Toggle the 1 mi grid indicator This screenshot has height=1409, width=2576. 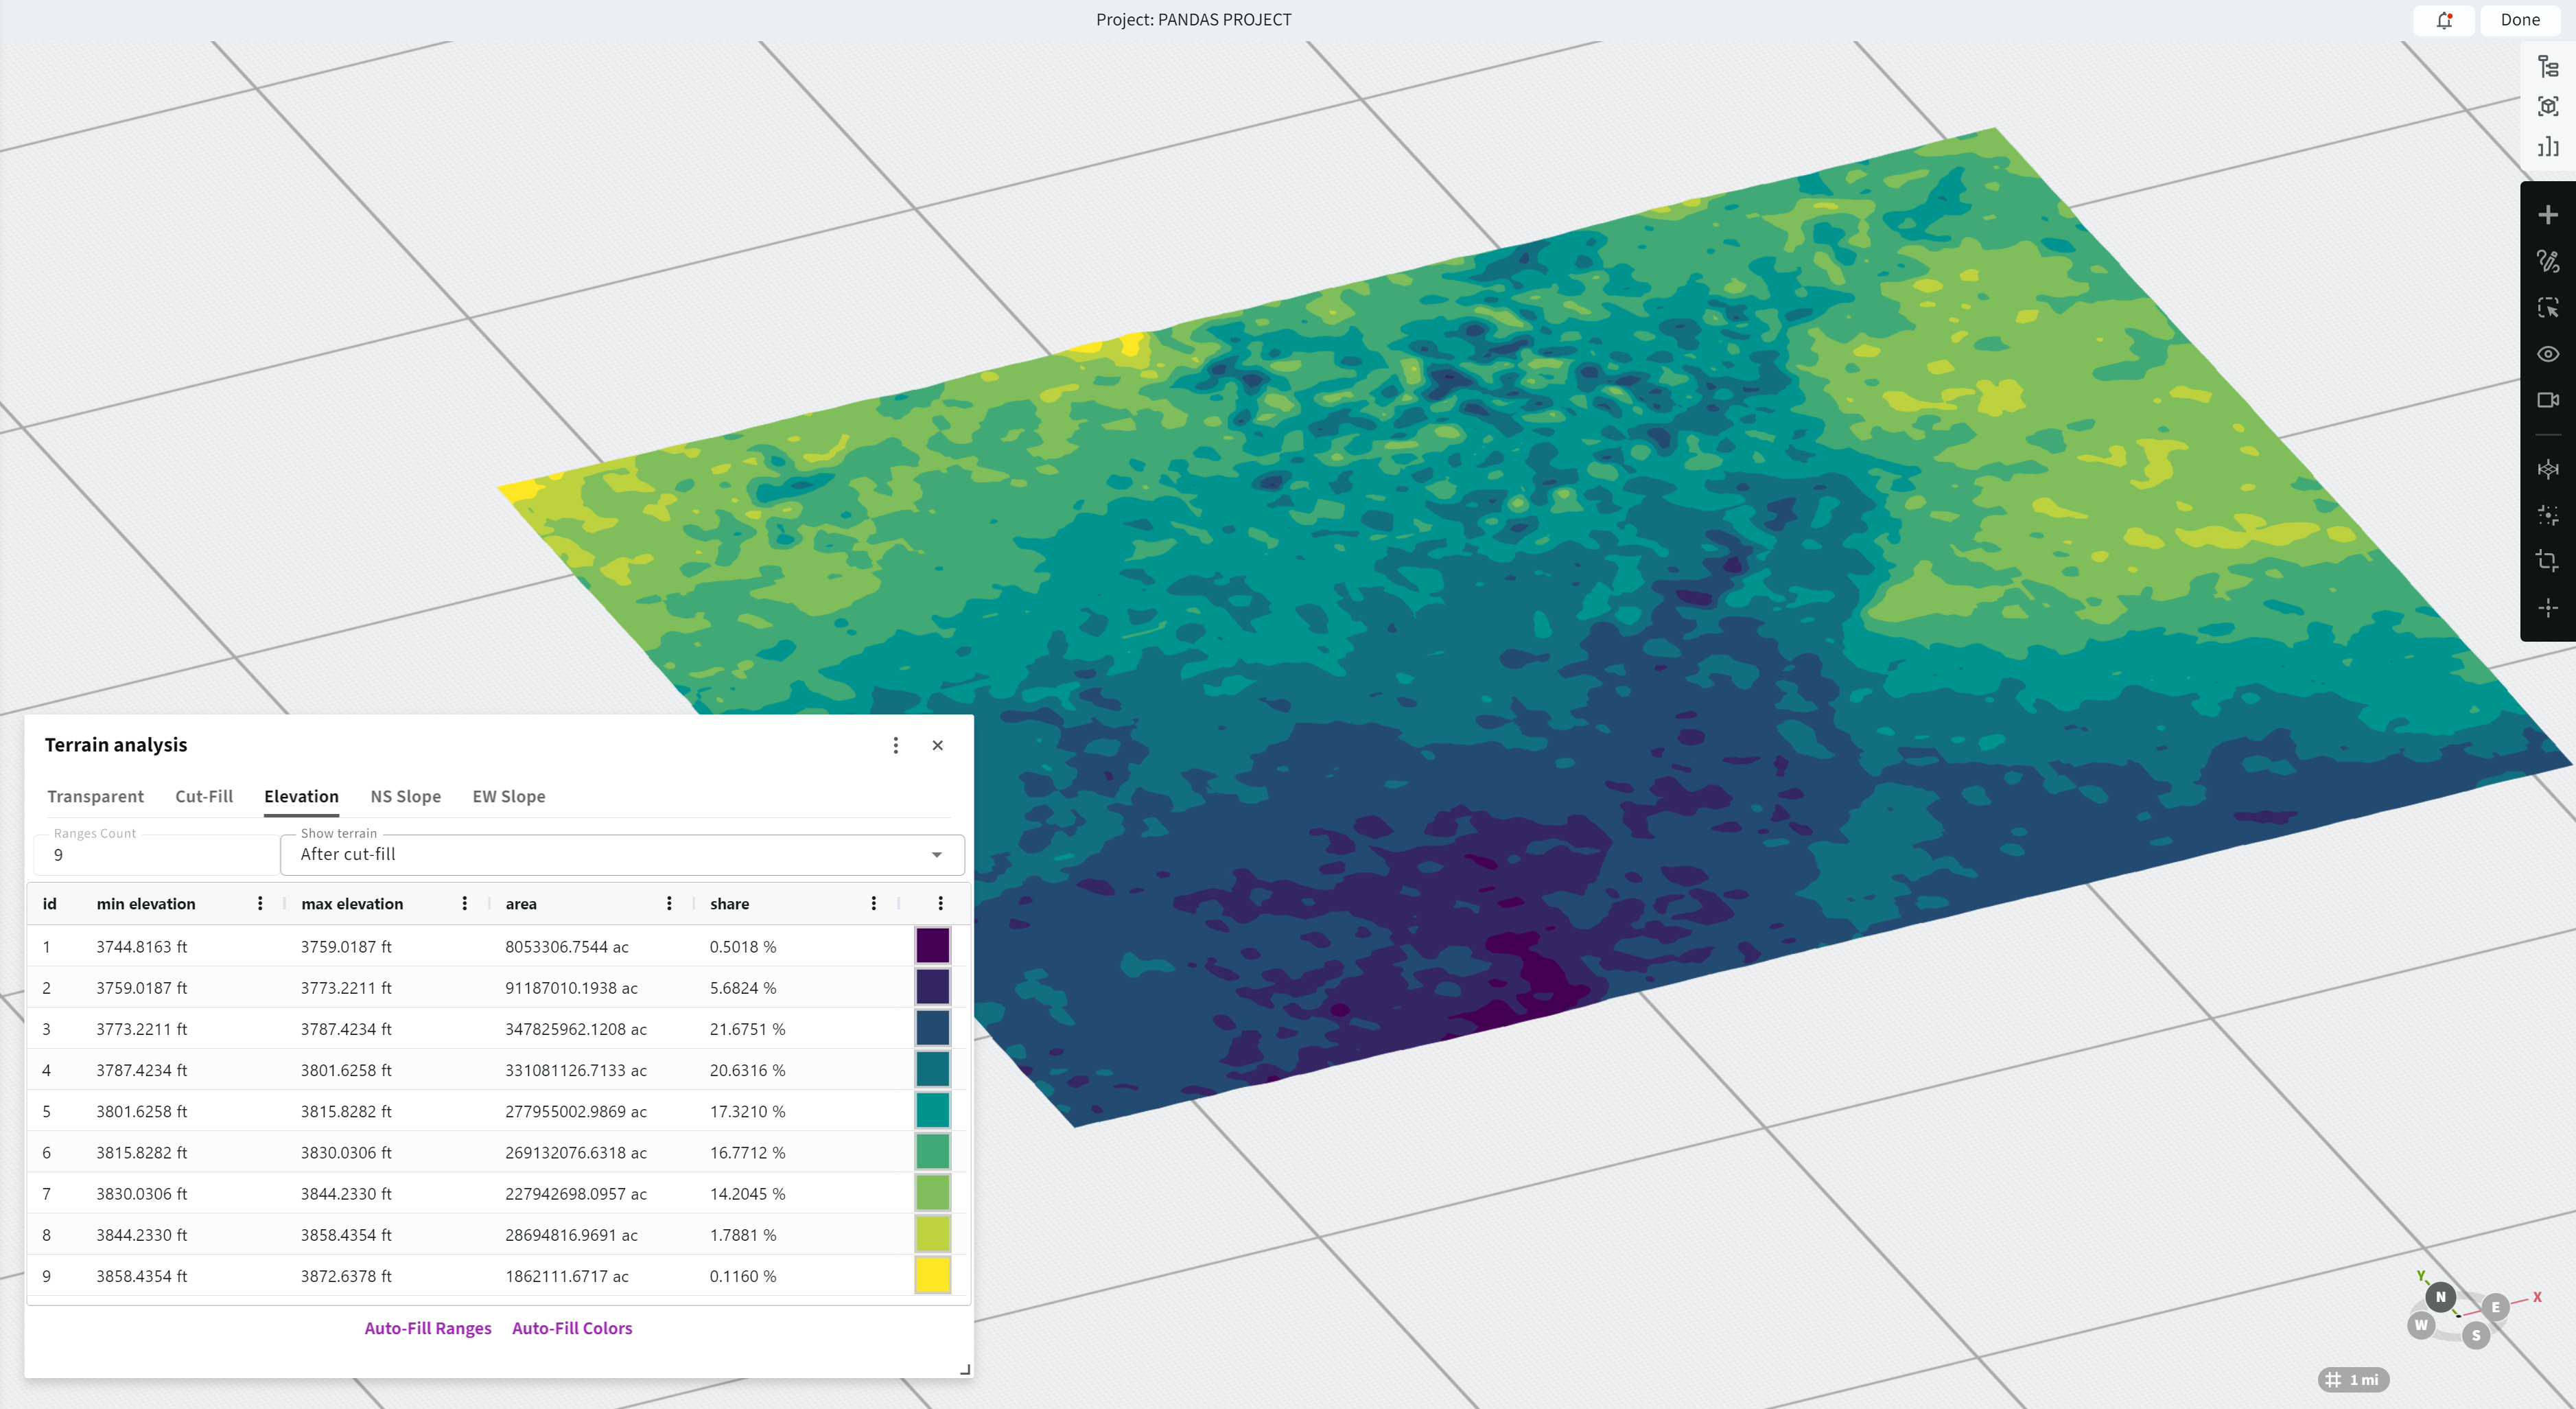click(2353, 1380)
